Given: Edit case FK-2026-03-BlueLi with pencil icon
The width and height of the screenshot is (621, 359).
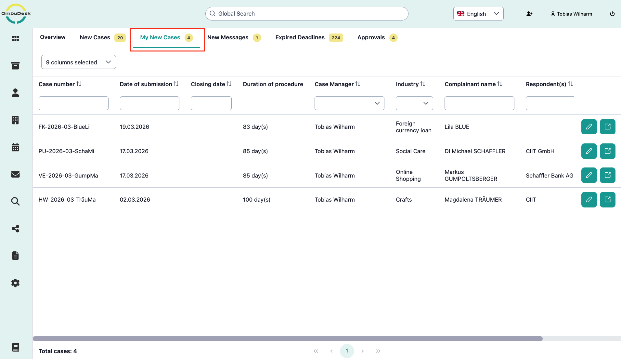Looking at the screenshot, I should [x=589, y=127].
